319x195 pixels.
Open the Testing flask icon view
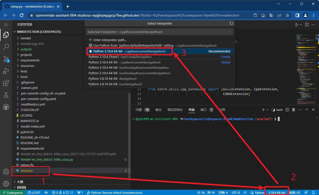6,95
